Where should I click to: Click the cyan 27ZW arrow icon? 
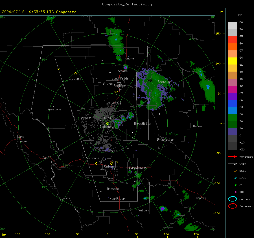(233, 178)
